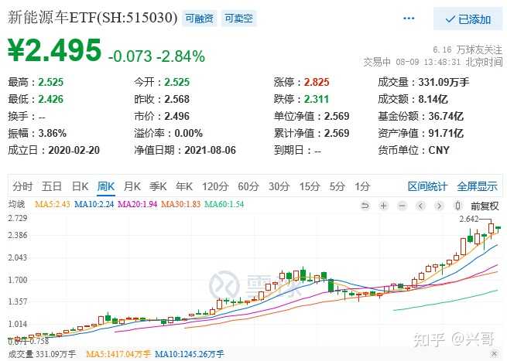Click the 净值日期 date 2021-08-06
The width and height of the screenshot is (507, 361).
(x=211, y=150)
